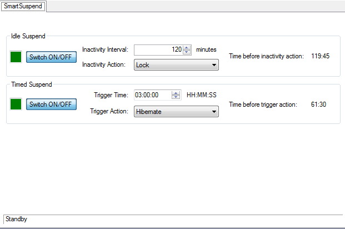Click the Standby status bar text
Screen dimensions: 345x229
coord(16,219)
